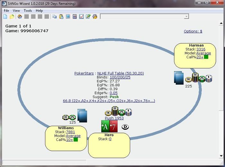The width and height of the screenshot is (225, 167).
Task: Open the View menu
Action: coord(16,11)
